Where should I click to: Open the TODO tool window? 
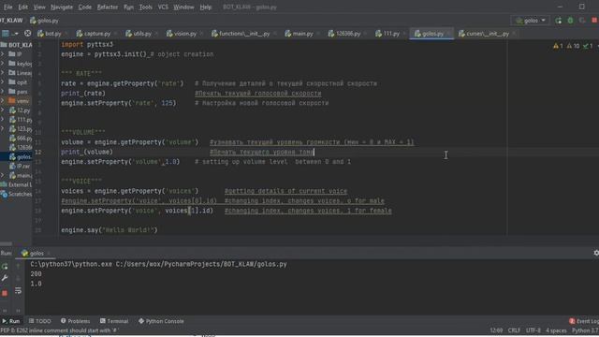[x=39, y=321]
